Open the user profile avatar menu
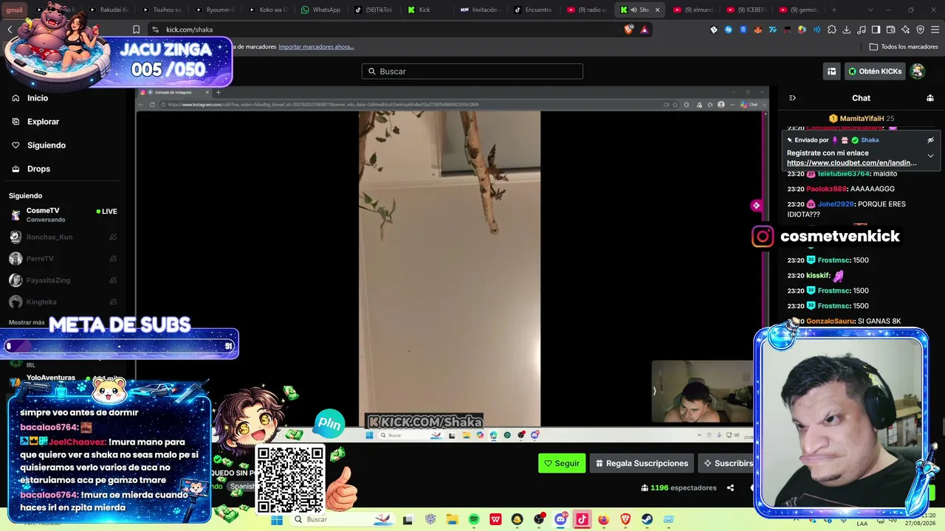The width and height of the screenshot is (945, 531). 918,72
